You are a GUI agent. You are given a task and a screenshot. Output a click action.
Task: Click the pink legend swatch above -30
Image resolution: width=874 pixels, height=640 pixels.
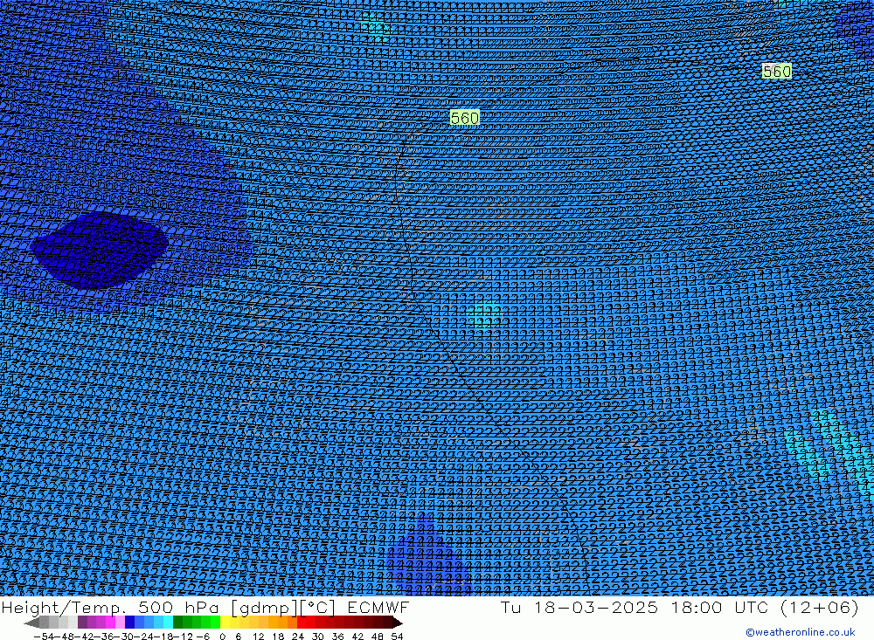coord(121,623)
